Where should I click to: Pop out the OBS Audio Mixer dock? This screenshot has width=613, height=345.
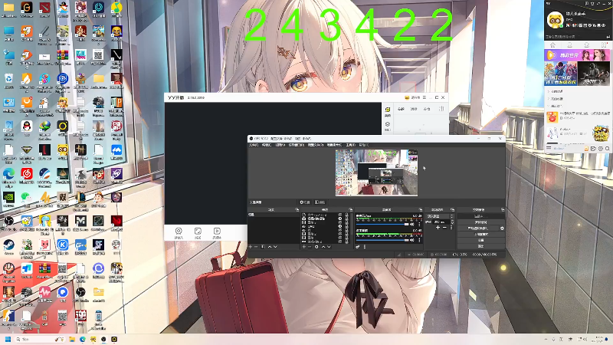coord(420,209)
